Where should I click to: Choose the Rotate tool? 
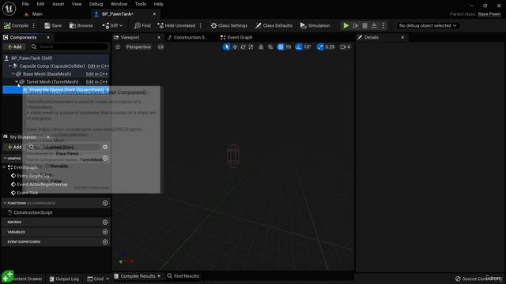243,47
